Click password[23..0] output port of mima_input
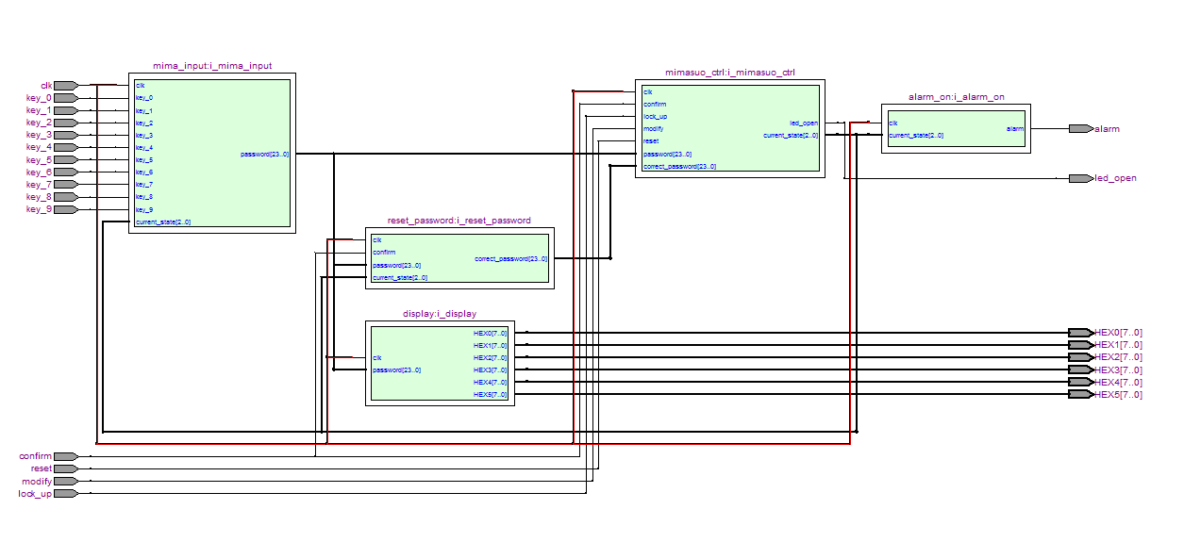Image resolution: width=1184 pixels, height=542 pixels. (x=265, y=154)
